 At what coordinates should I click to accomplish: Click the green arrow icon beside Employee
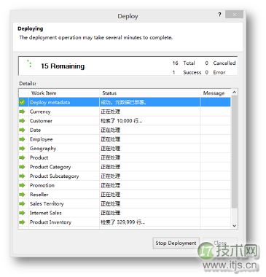[22, 139]
